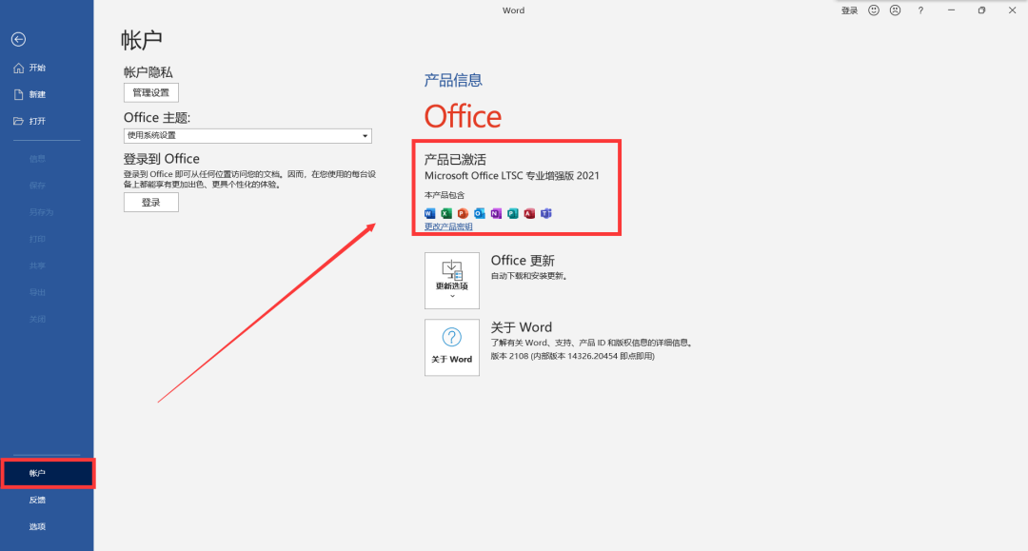Click the 登录 link in the title bar
Image resolution: width=1028 pixels, height=551 pixels.
pos(850,10)
